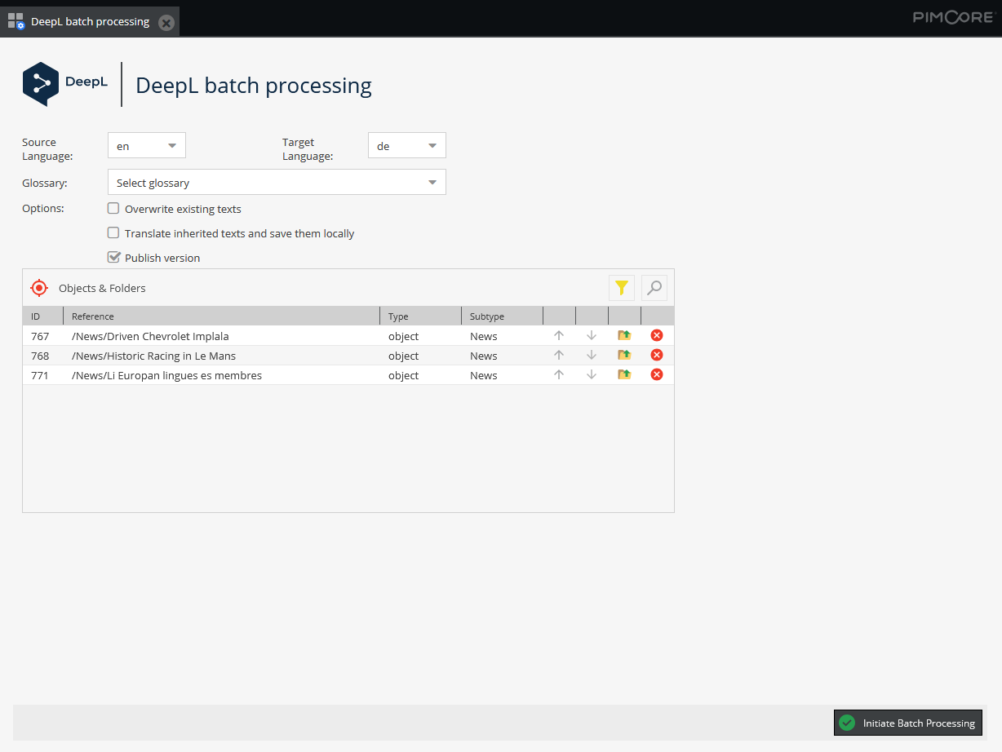The width and height of the screenshot is (1002, 752).
Task: Move Driven Chevrolet Implala row down
Action: pyautogui.click(x=592, y=335)
